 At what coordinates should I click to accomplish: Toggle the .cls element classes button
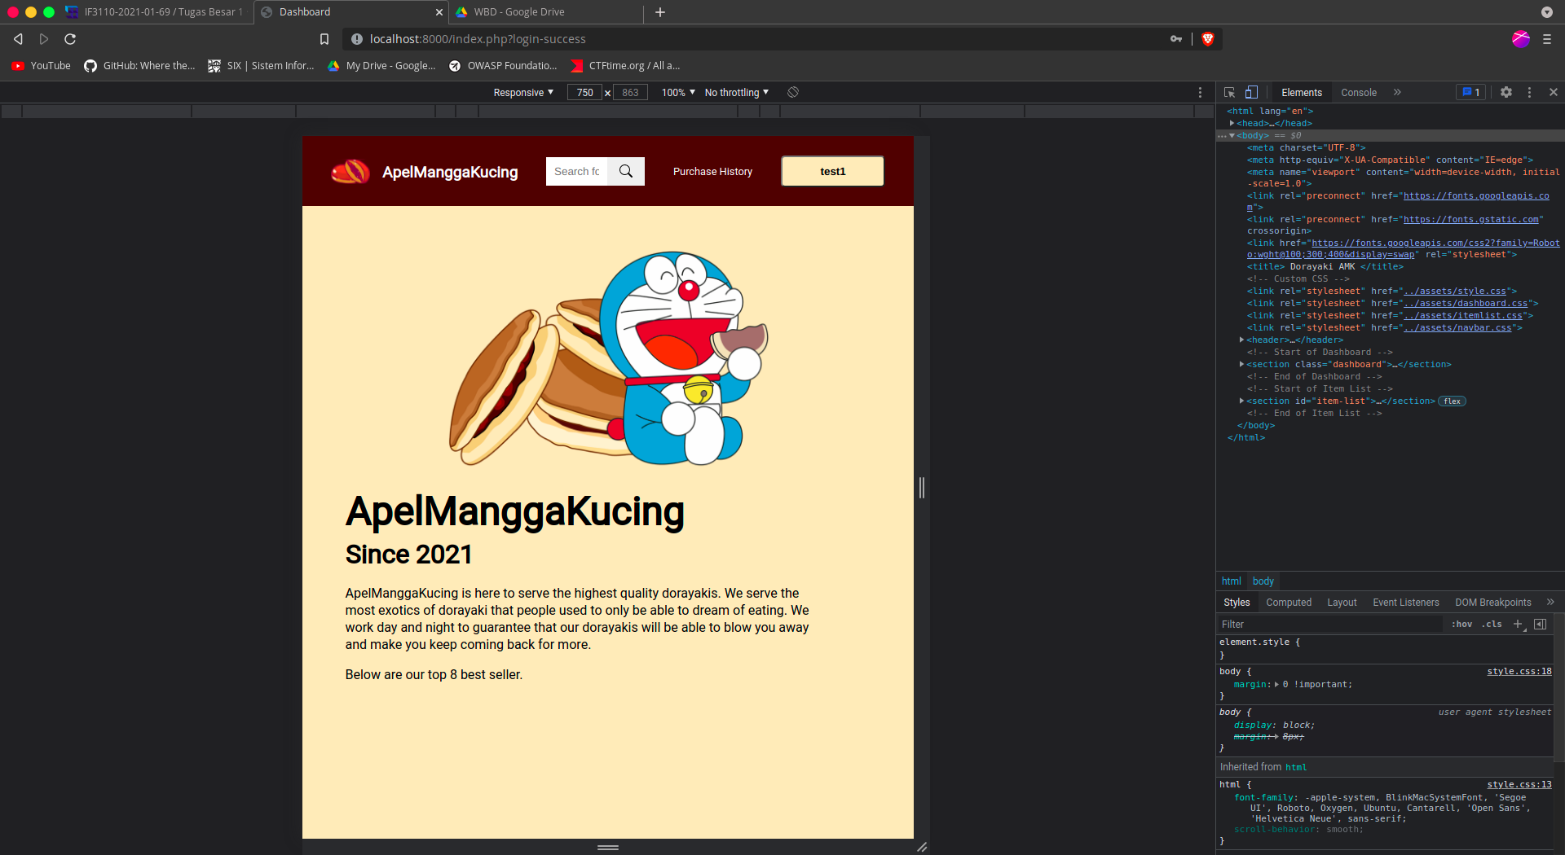[1492, 625]
